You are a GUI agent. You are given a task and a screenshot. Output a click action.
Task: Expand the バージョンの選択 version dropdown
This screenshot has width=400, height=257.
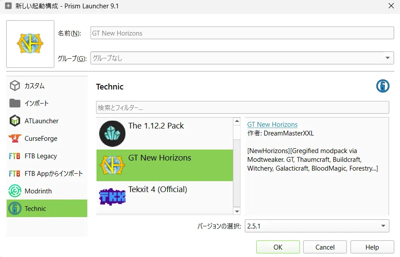click(382, 226)
